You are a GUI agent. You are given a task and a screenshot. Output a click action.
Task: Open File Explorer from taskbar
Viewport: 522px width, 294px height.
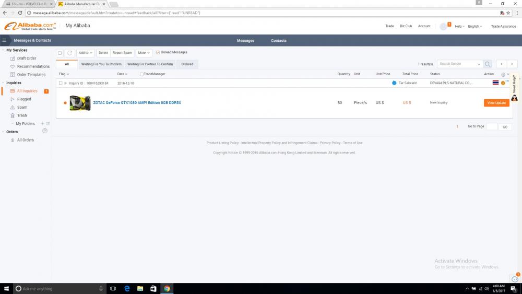pos(140,289)
